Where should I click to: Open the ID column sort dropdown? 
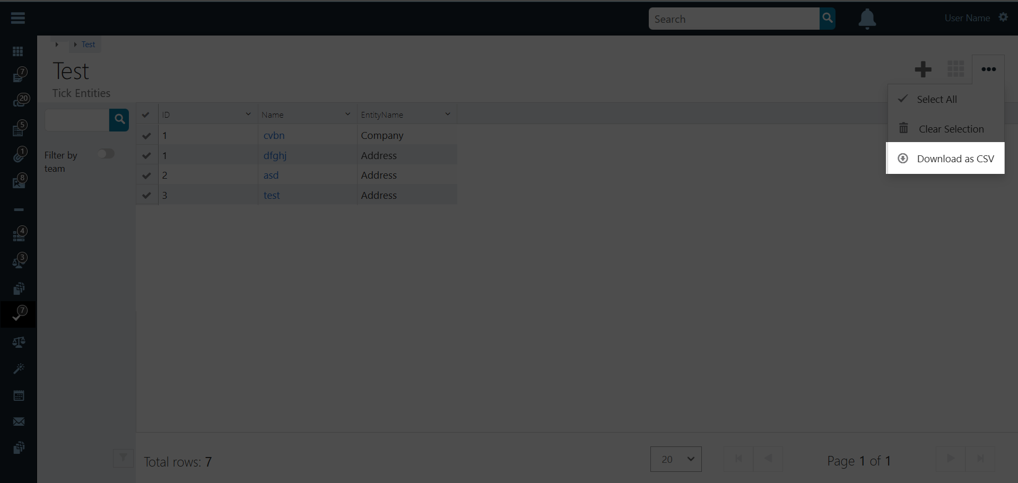tap(248, 114)
